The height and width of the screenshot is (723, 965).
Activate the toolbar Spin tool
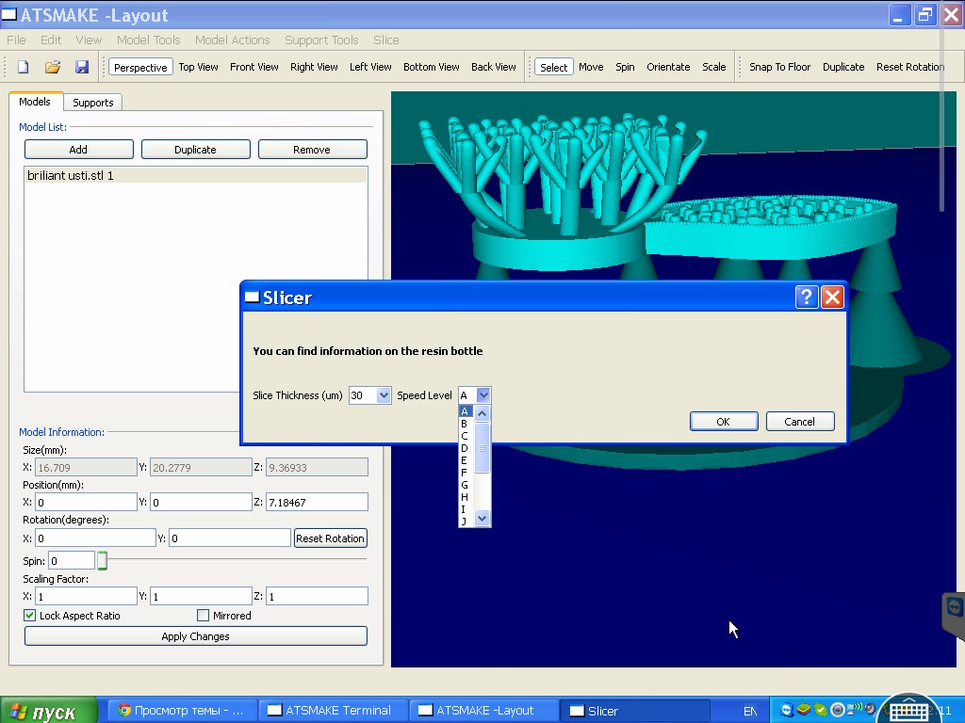[x=625, y=67]
